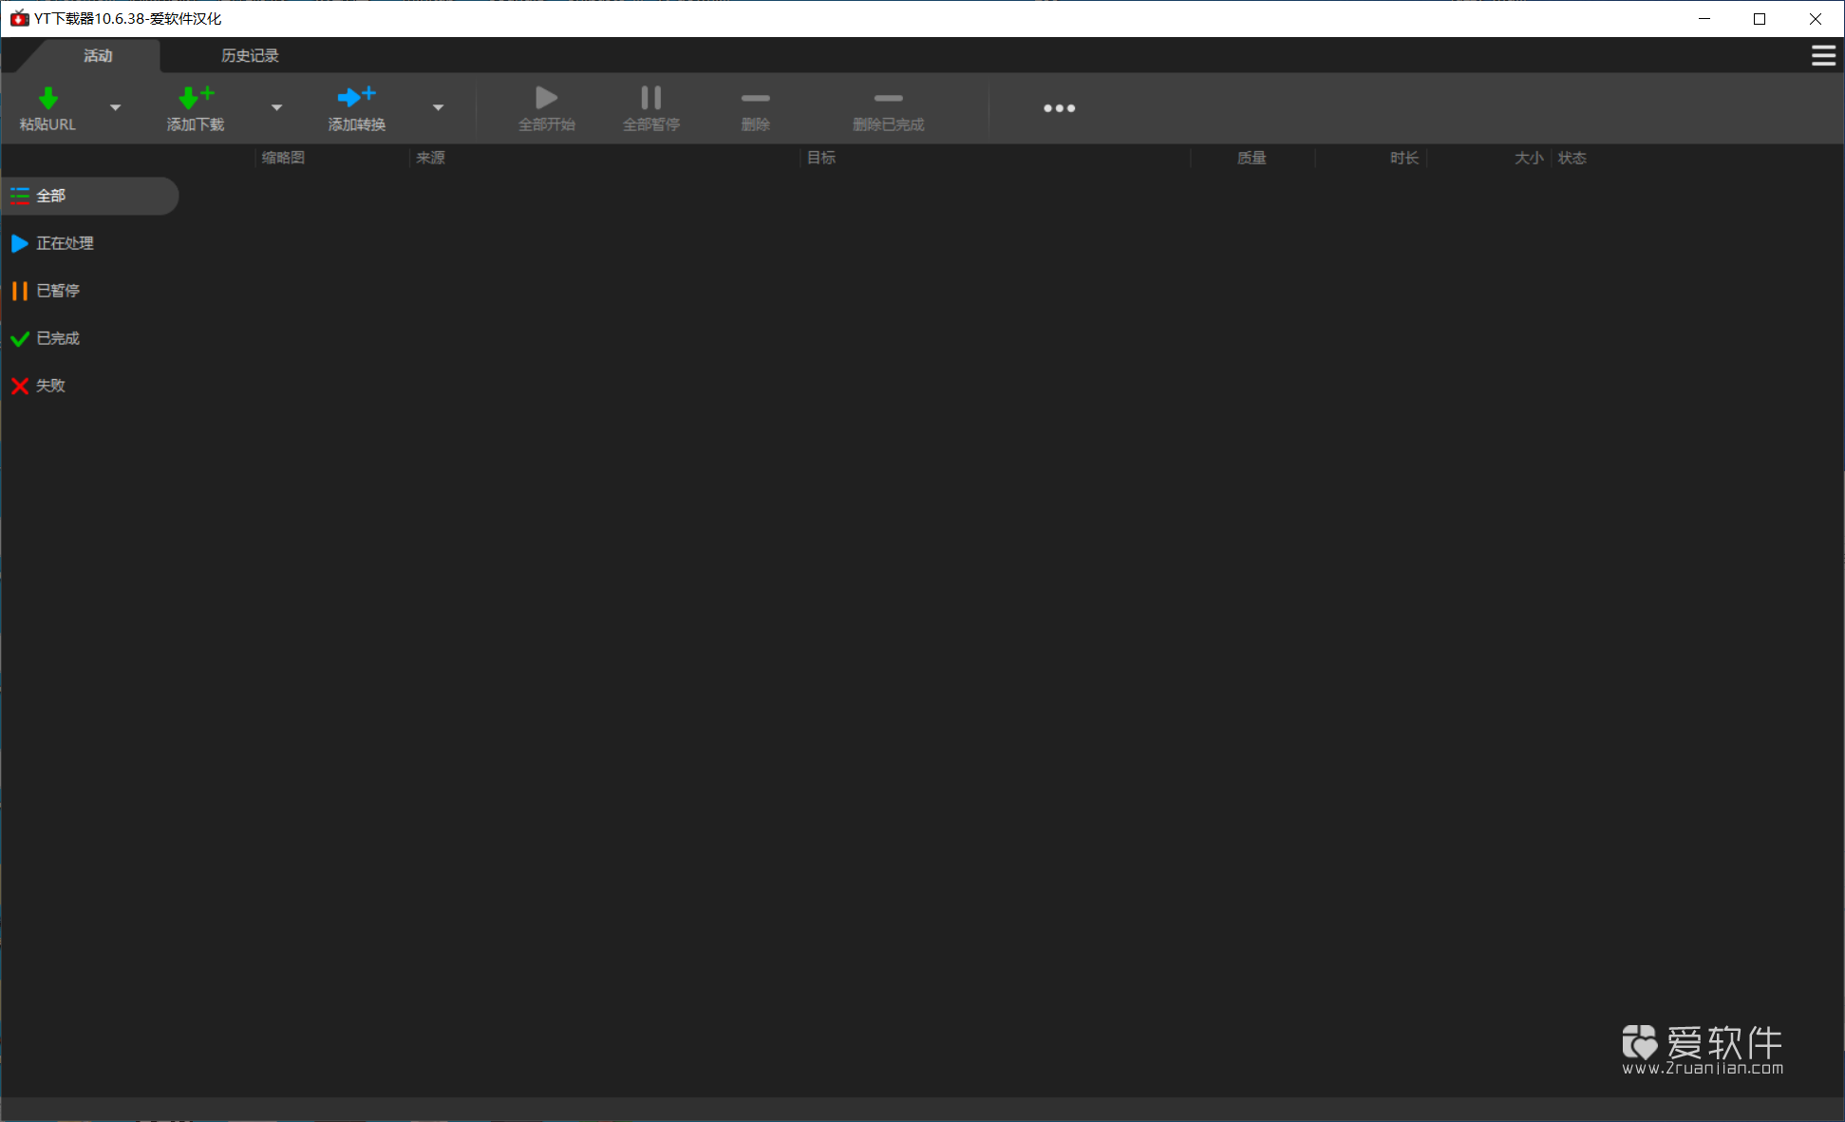Click the 添加转换 blue arrow icon
Viewport: 1845px width, 1122px height.
[357, 97]
